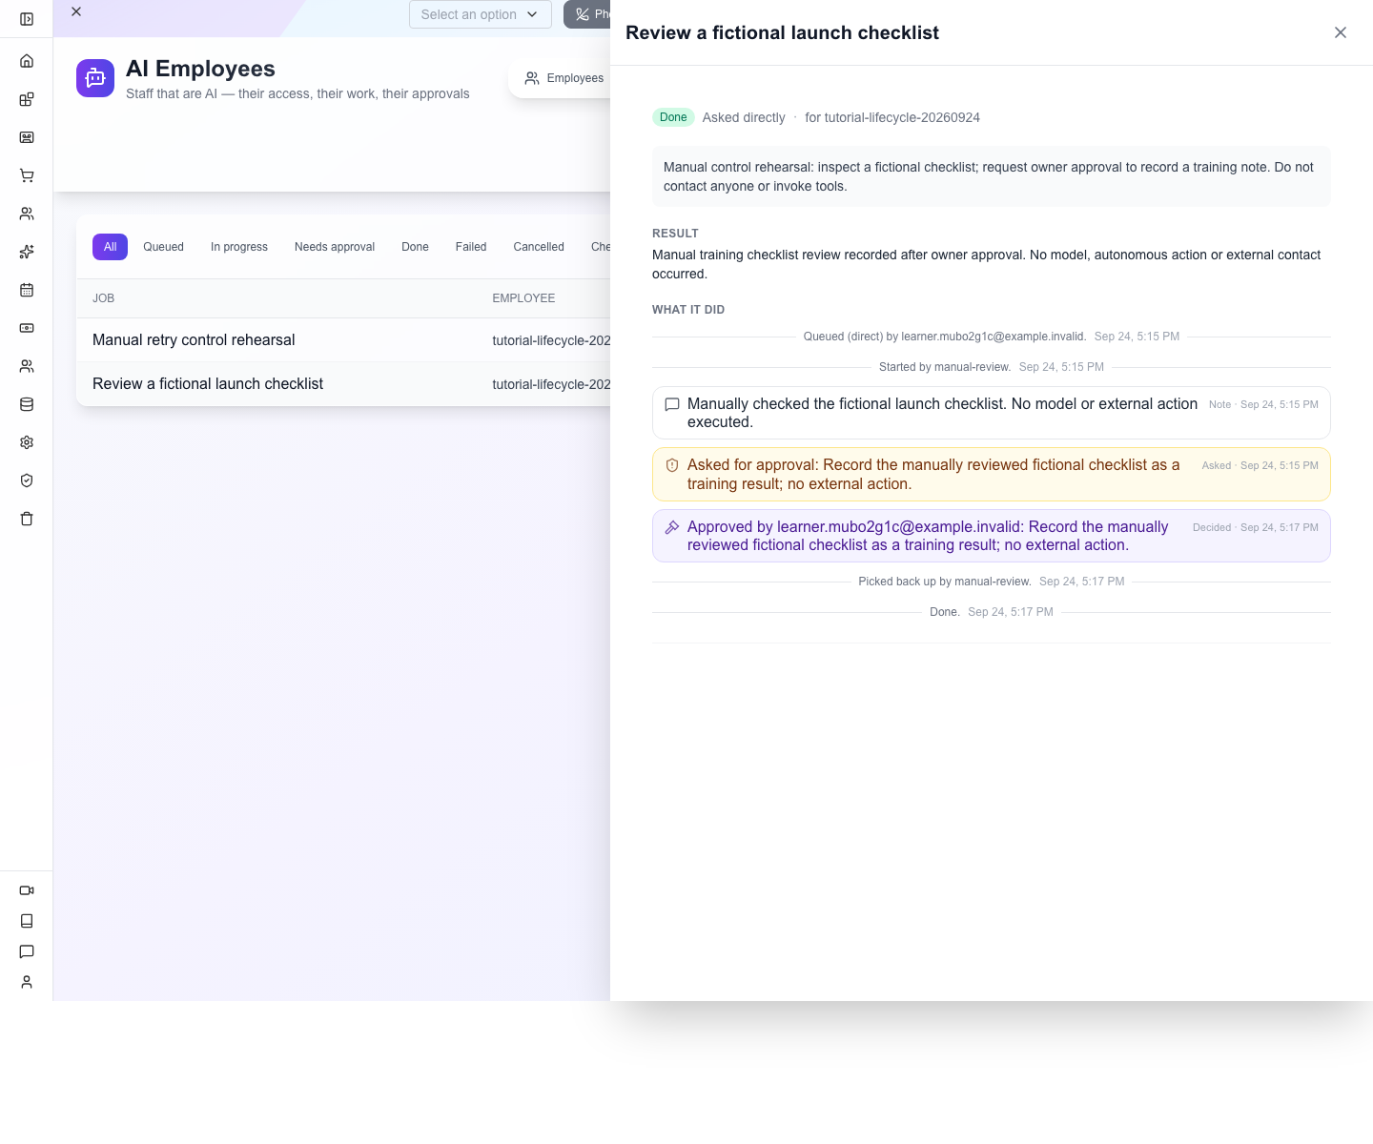Select the In progress filter tab
The image size is (1373, 1144).
pos(239,247)
